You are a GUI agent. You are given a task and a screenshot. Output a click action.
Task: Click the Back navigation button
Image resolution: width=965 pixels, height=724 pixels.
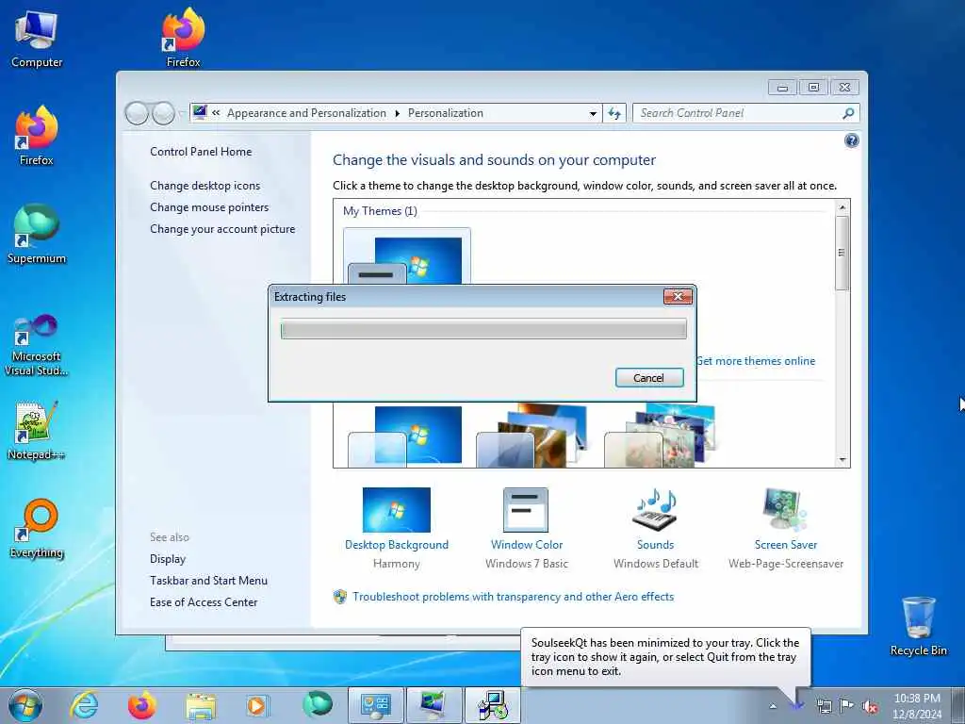[137, 113]
